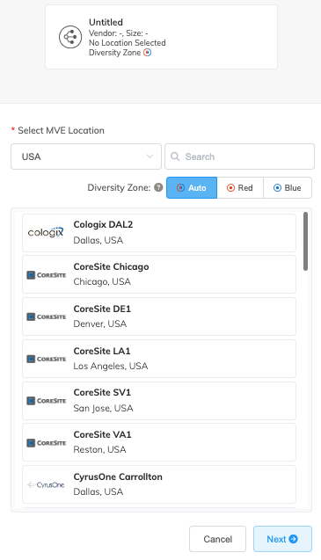Viewport: 321px width, 560px height.
Task: Click the 'No Location Selected' text
Action: [x=128, y=43]
